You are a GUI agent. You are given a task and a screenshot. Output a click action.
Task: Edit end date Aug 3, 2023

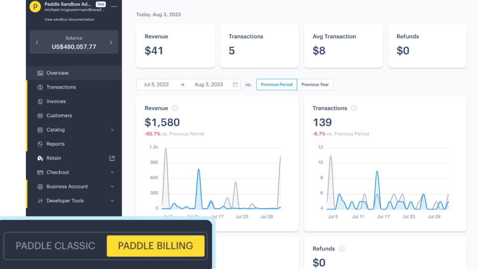click(x=209, y=85)
